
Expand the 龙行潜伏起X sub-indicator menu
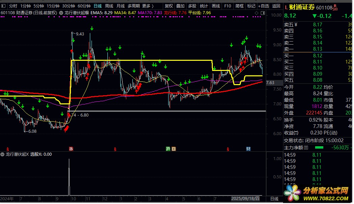click(3, 154)
